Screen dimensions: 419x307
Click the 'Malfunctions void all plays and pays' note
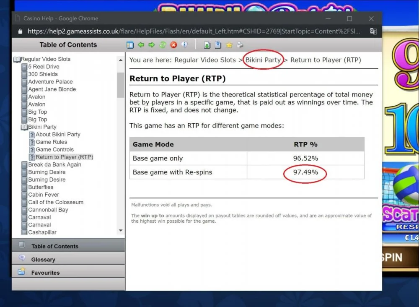pos(171,205)
